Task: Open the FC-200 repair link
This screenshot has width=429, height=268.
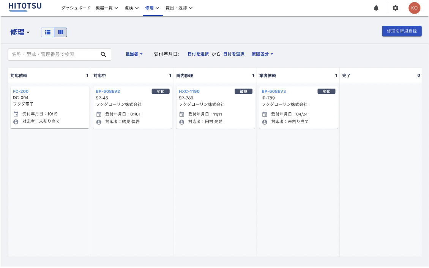Action: click(x=21, y=92)
